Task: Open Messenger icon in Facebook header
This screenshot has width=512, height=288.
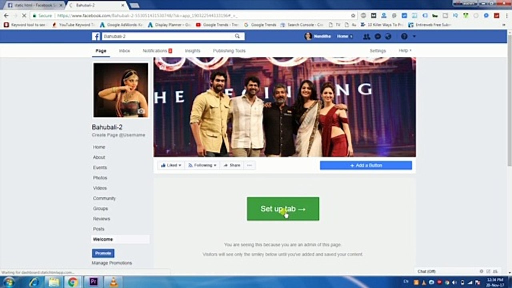Action: pos(378,36)
